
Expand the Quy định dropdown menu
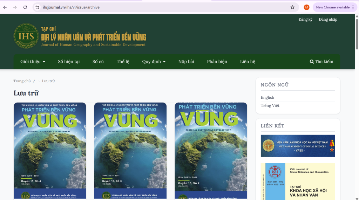[154, 62]
